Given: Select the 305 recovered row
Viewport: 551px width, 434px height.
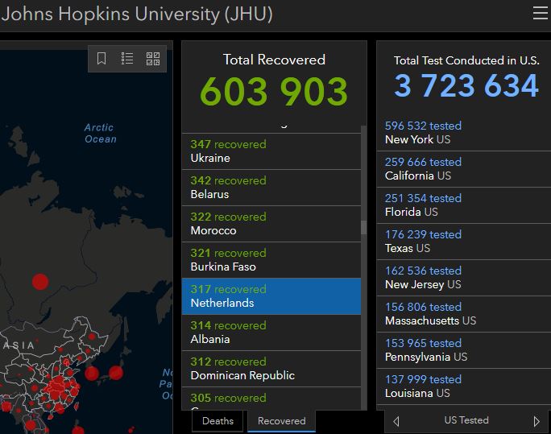Looking at the screenshot, I should click(271, 399).
